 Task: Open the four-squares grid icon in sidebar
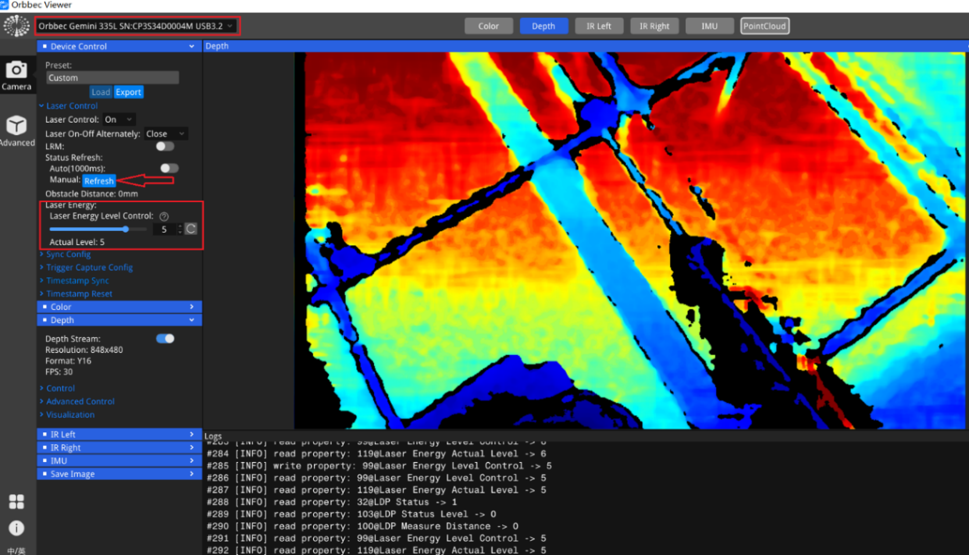tap(16, 501)
